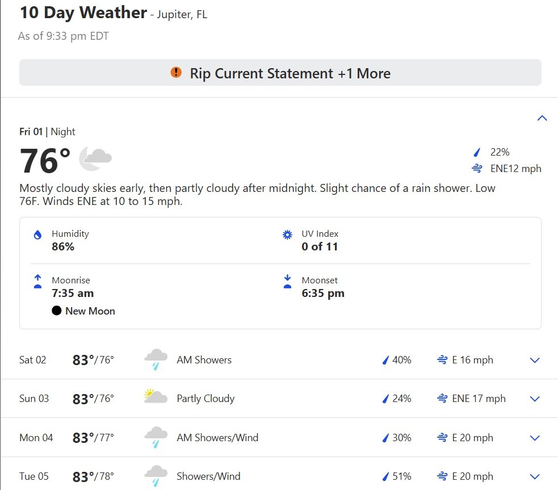
Task: Click the UV Index sun icon
Action: 287,235
